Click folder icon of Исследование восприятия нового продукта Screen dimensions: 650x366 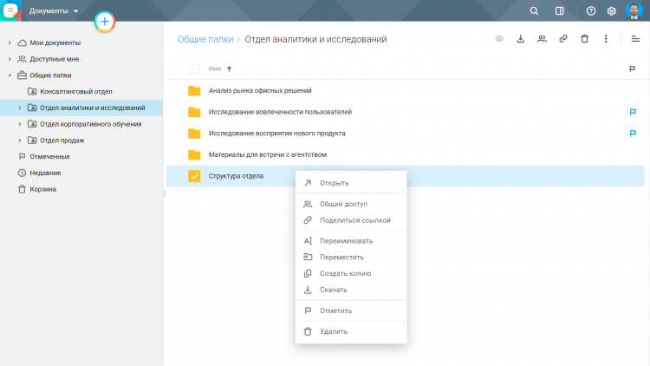(194, 134)
